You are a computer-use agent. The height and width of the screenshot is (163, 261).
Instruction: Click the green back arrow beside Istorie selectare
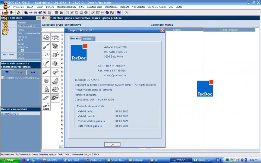[38, 18]
